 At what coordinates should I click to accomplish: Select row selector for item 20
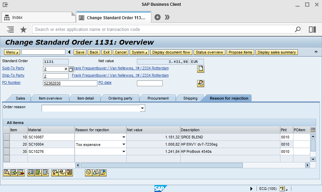click(7, 144)
